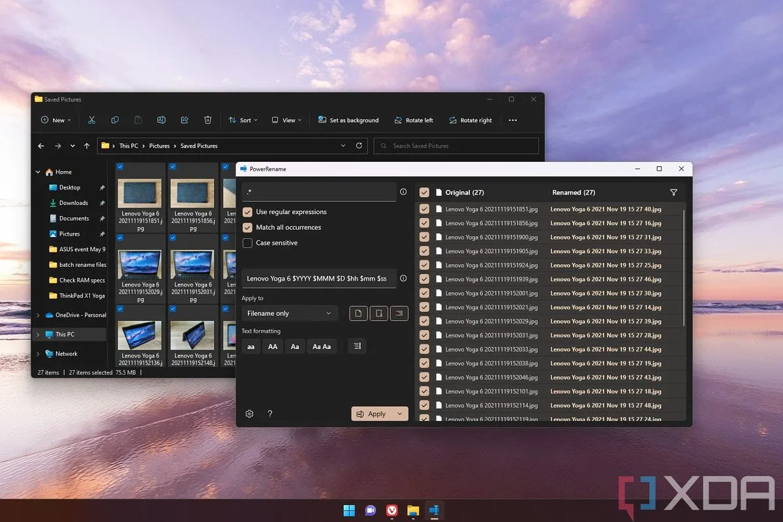Click the Search Saved Pictures field
The image size is (783, 522).
[457, 146]
